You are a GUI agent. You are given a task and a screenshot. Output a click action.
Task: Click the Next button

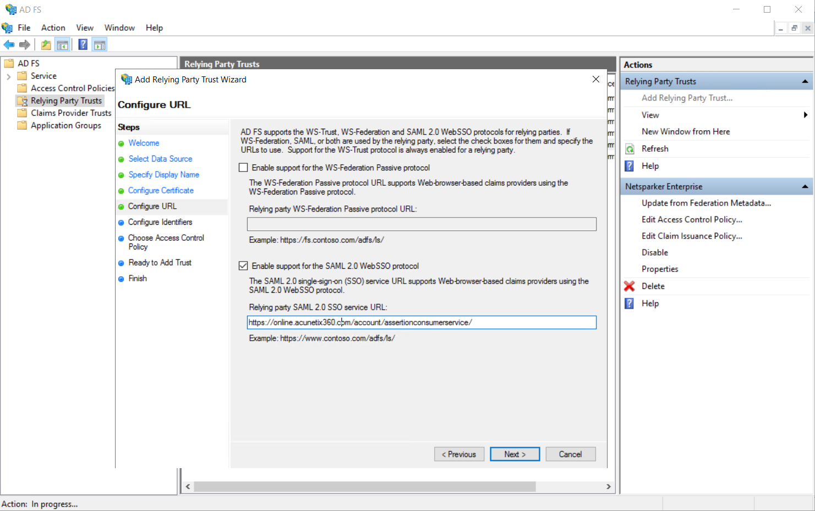[515, 454]
